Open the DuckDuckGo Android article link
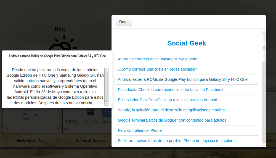This screenshot has height=158, width=276. [x=167, y=100]
